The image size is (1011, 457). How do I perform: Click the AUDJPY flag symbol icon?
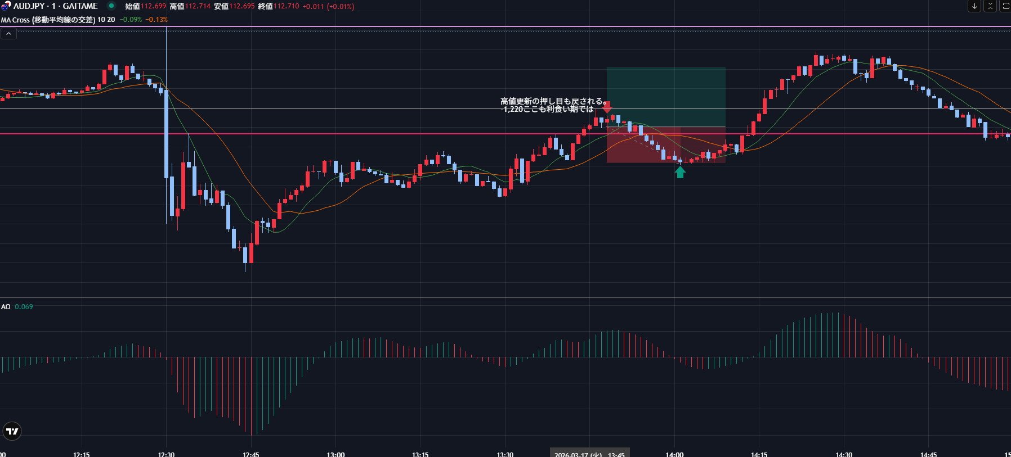tap(6, 6)
